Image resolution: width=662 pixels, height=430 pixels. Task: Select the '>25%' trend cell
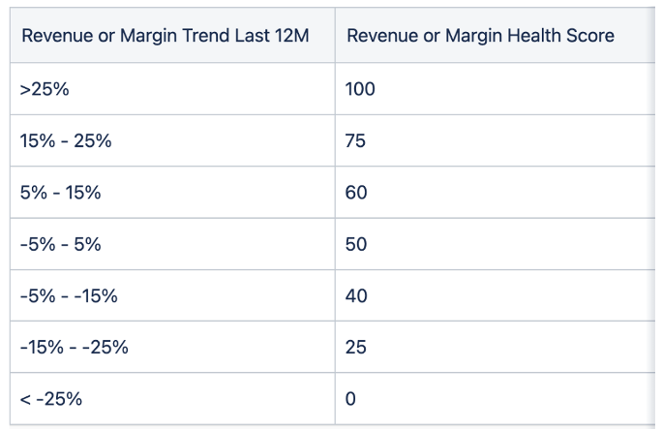[x=172, y=89]
